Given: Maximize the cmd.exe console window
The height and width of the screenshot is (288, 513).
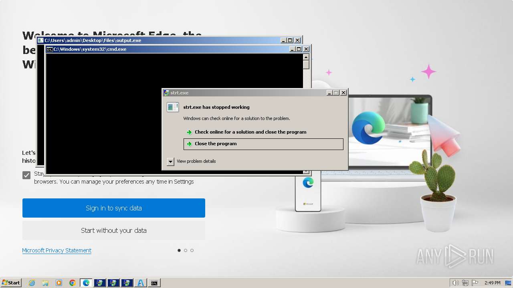Looking at the screenshot, I should click(x=299, y=49).
